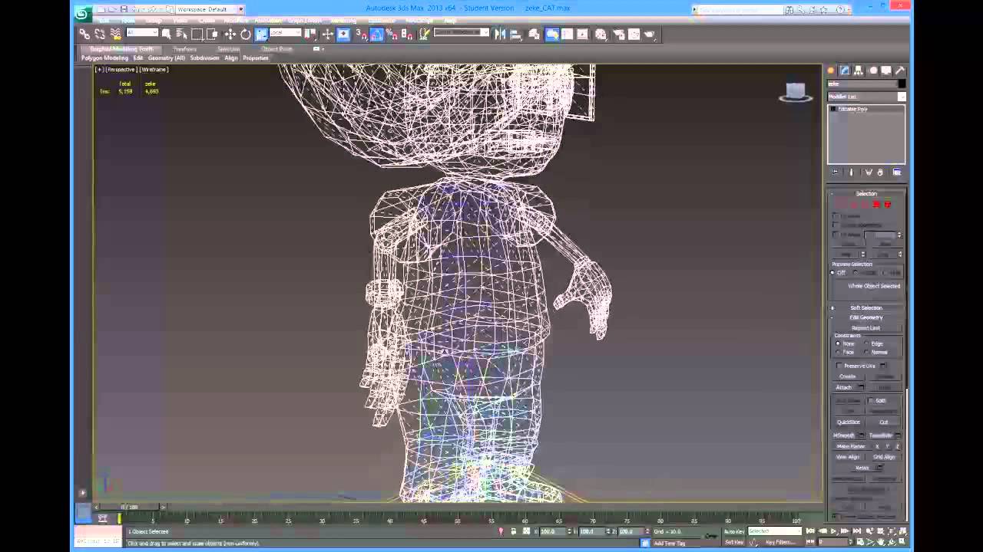Open the Material Editor from the toolbar
983x552 pixels.
point(601,34)
